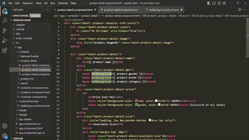Open Manage gear icon
Viewport: 249px width, 140px height.
pyautogui.click(x=5, y=136)
